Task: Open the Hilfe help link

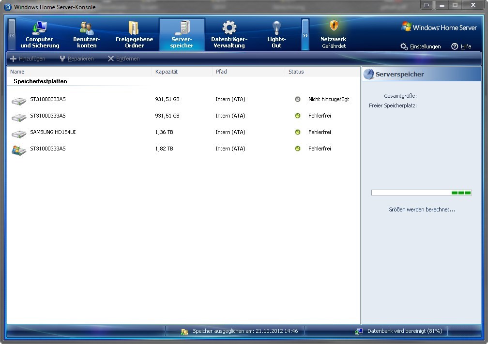Action: click(466, 46)
